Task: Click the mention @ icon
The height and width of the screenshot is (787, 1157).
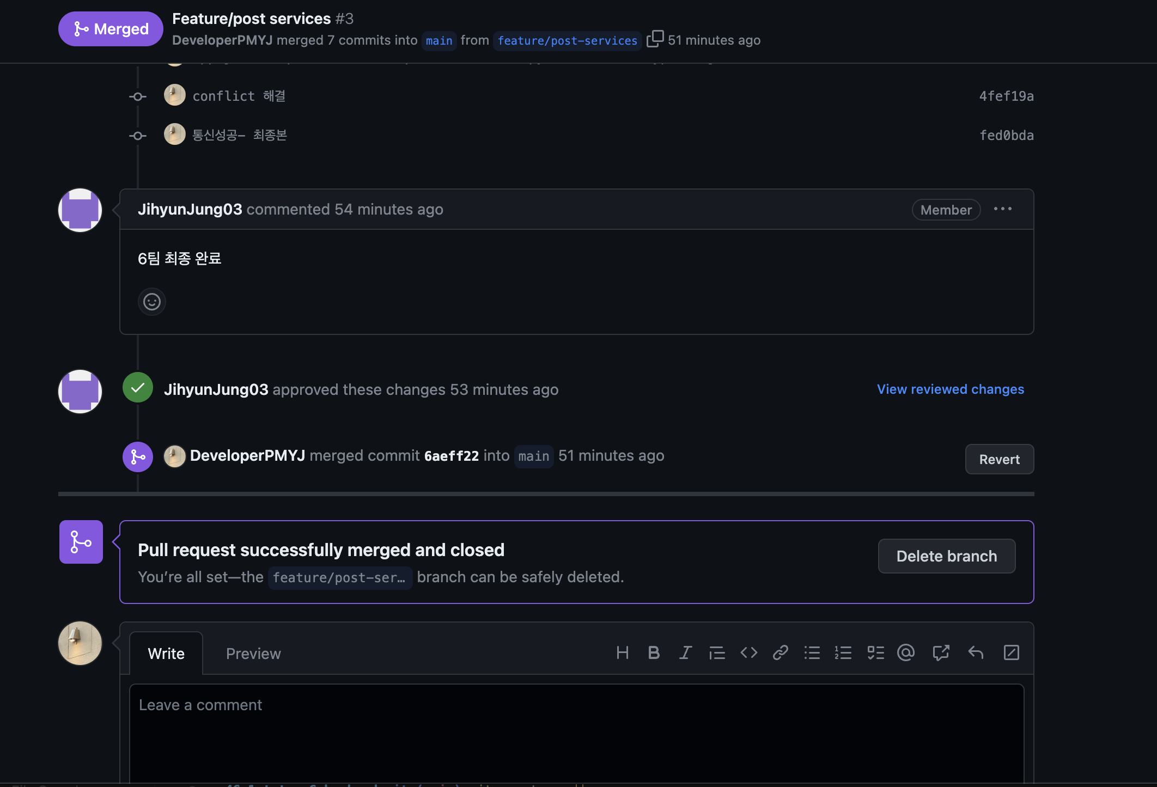Action: tap(906, 652)
